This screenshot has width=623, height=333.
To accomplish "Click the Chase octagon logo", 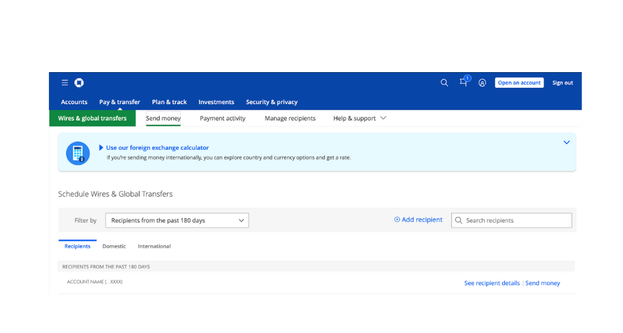I will pyautogui.click(x=79, y=83).
